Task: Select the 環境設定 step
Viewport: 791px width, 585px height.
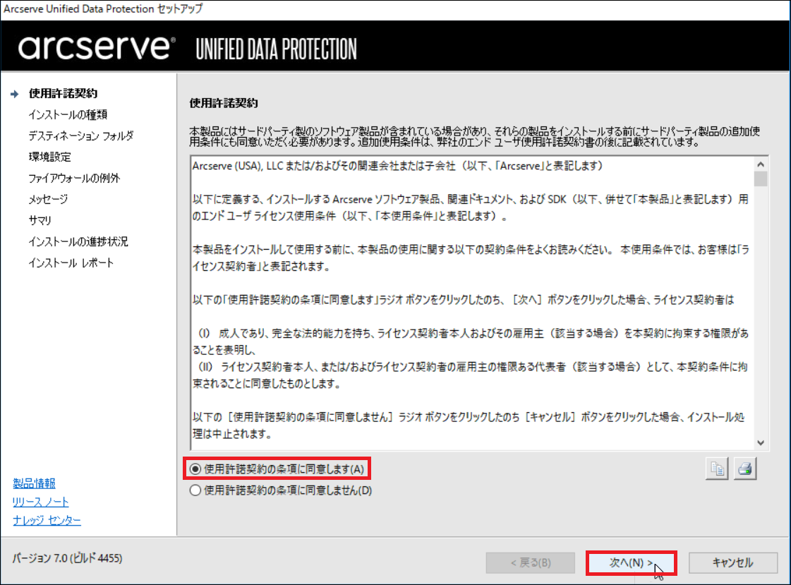Action: [50, 157]
